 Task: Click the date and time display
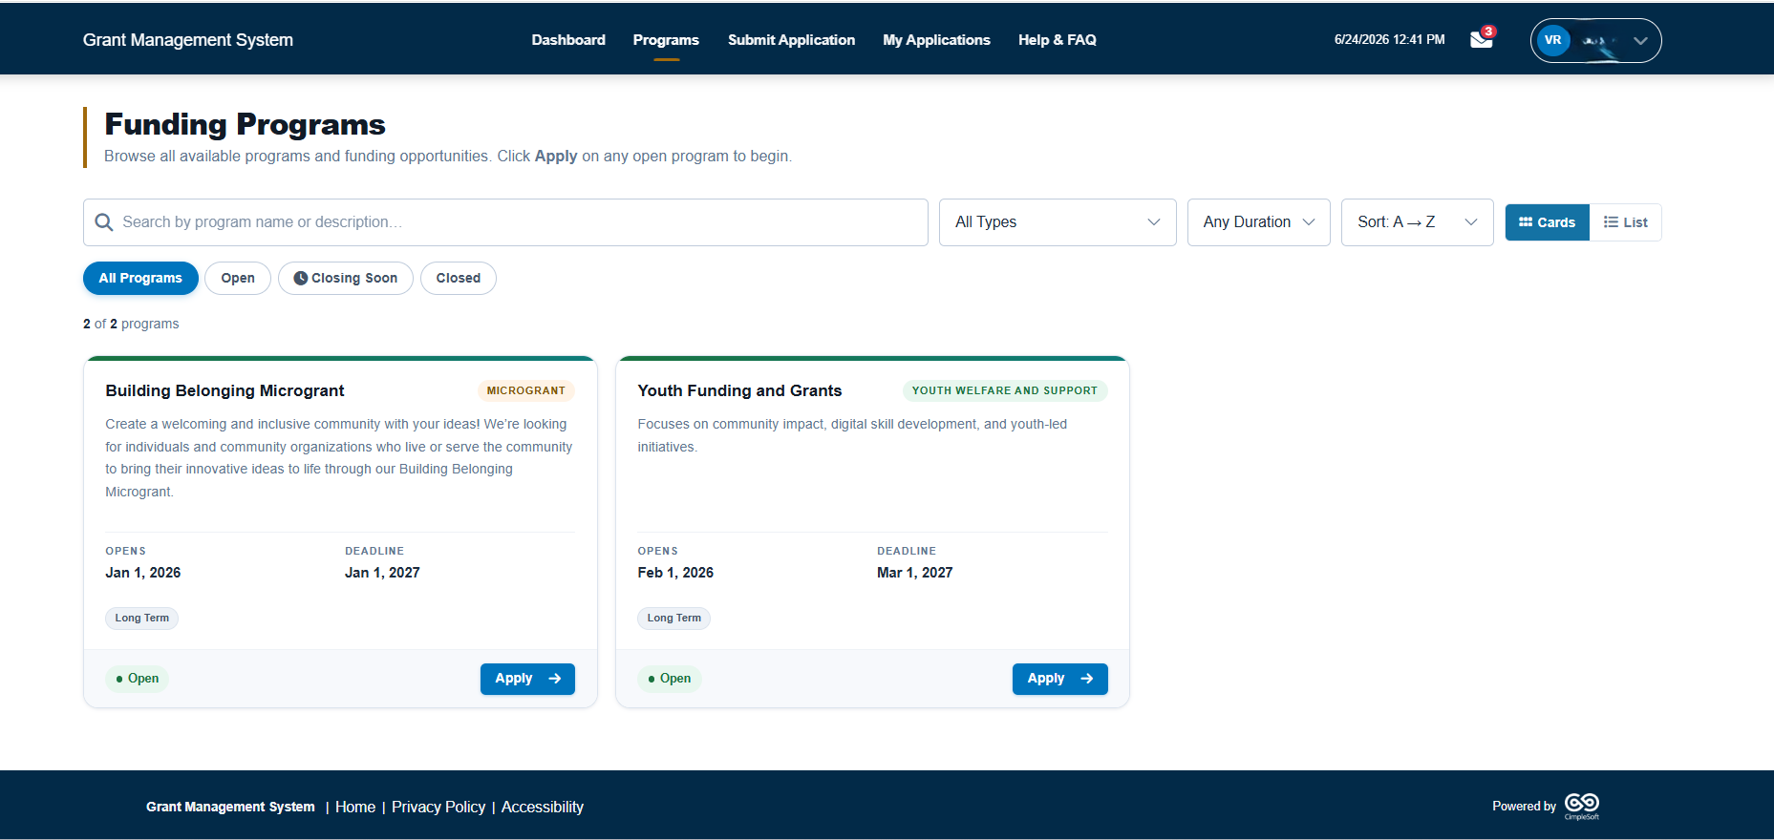[1389, 40]
